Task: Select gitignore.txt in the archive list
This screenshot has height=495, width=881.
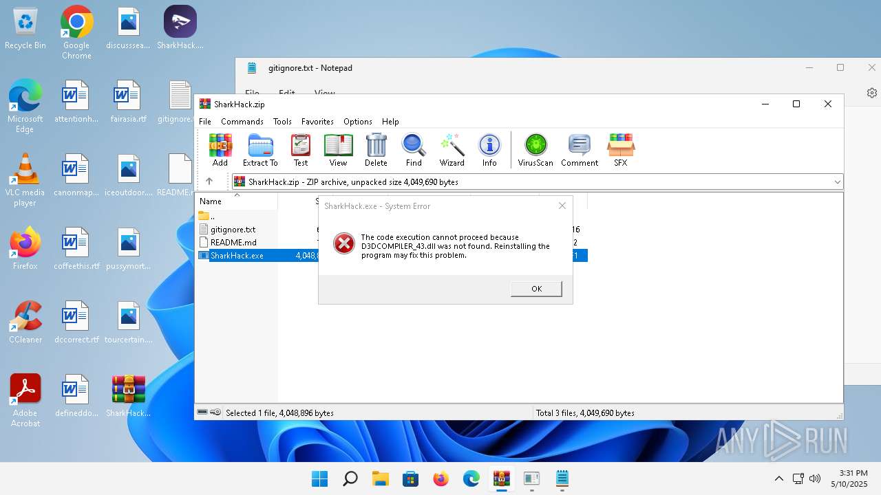Action: point(233,230)
